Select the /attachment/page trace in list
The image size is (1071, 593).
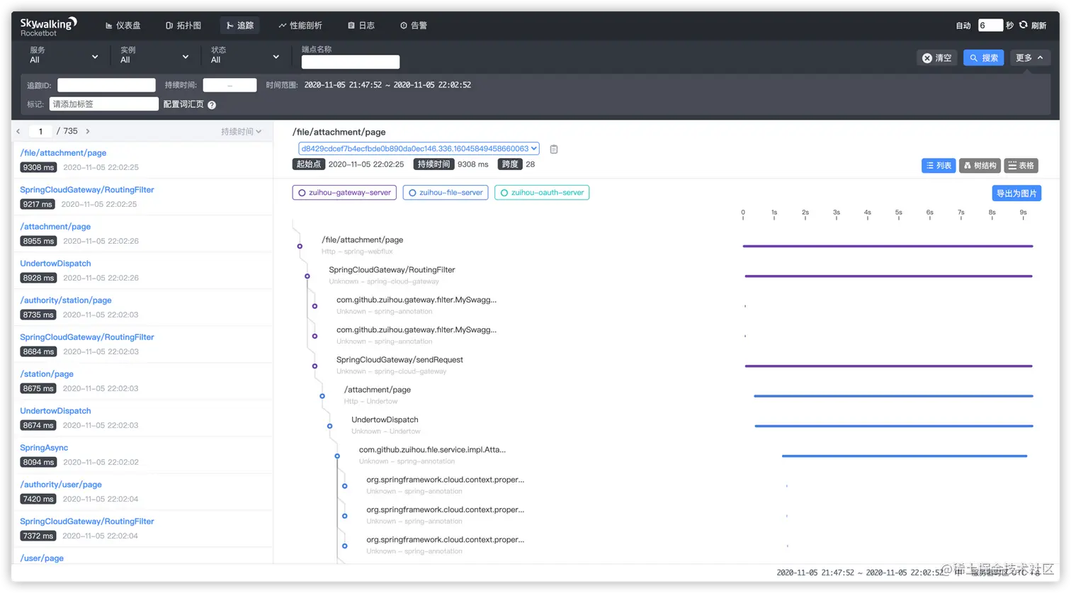pos(142,234)
